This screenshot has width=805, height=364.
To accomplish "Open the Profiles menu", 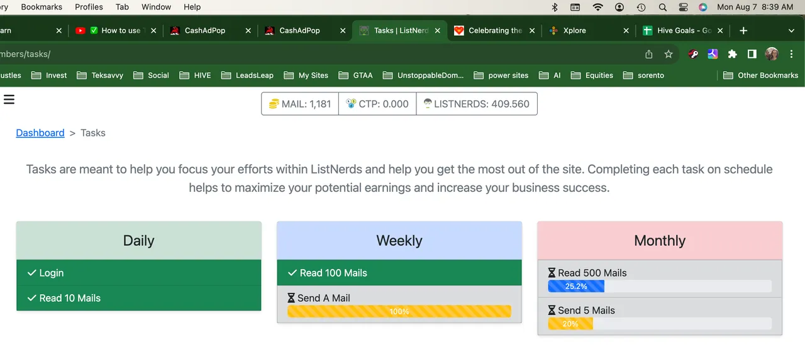I will (89, 7).
